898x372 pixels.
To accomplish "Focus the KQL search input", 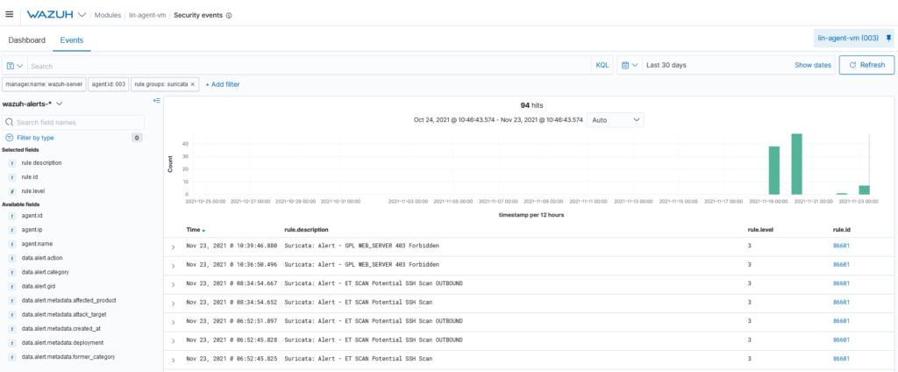I will (x=310, y=65).
